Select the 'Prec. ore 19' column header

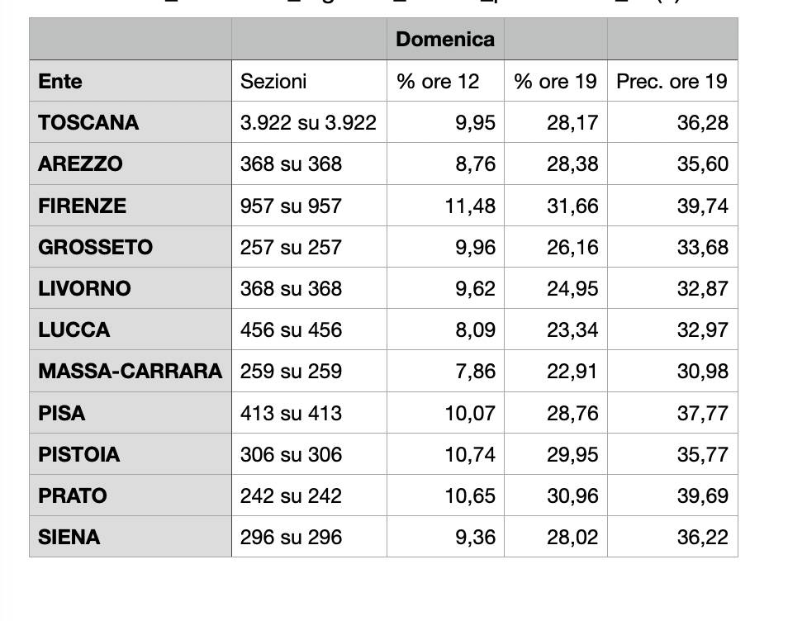(672, 81)
